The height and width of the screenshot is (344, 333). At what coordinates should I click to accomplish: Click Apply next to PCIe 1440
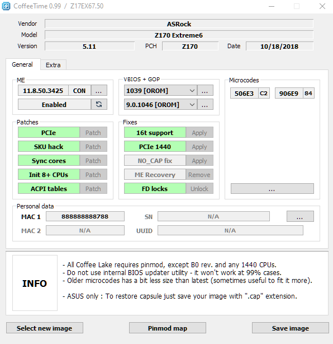coord(199,147)
